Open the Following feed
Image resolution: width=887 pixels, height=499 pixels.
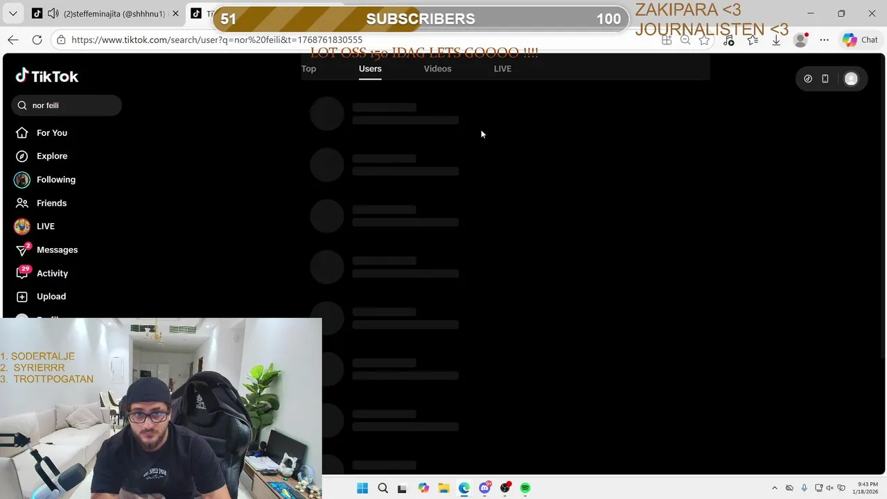point(45,180)
